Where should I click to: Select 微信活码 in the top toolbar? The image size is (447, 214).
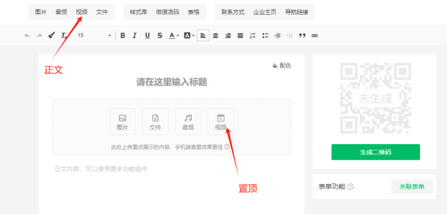tap(167, 12)
